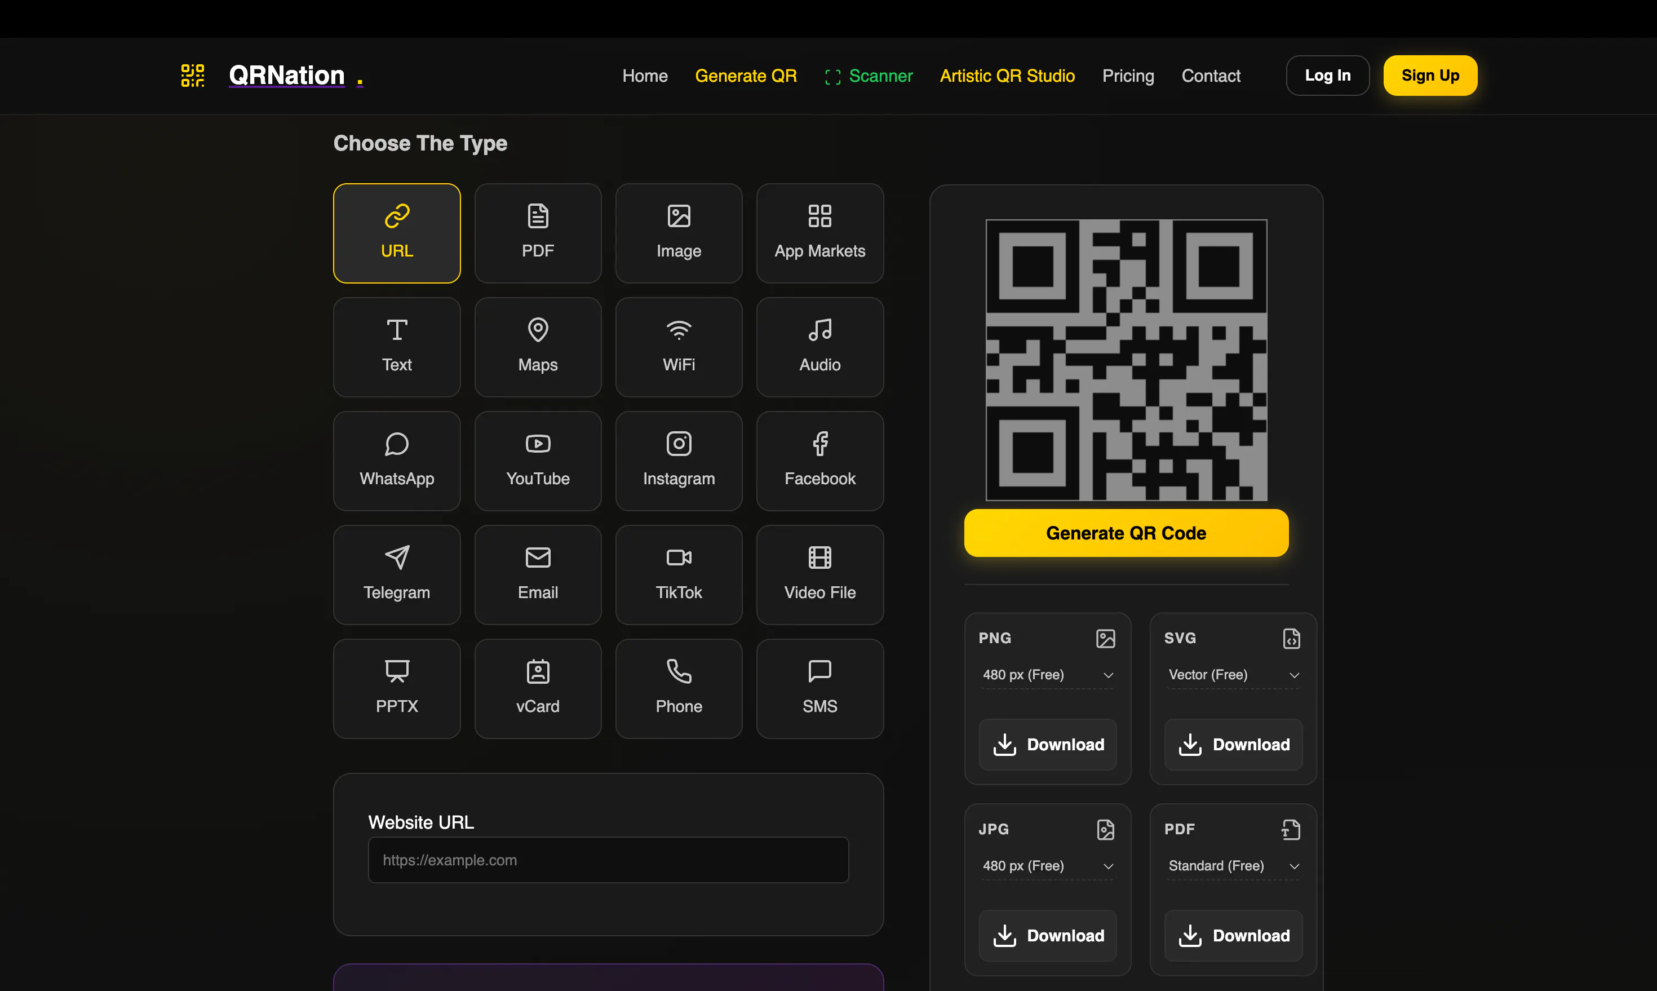Open the Generate QR nav item
The image size is (1657, 991).
click(746, 76)
